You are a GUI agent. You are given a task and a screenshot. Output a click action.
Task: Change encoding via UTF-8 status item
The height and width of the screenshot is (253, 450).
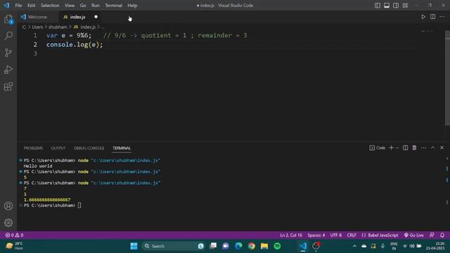click(x=336, y=235)
